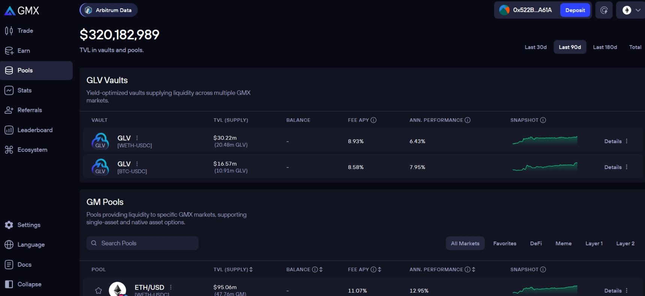Filter pools by Layer 2

625,243
